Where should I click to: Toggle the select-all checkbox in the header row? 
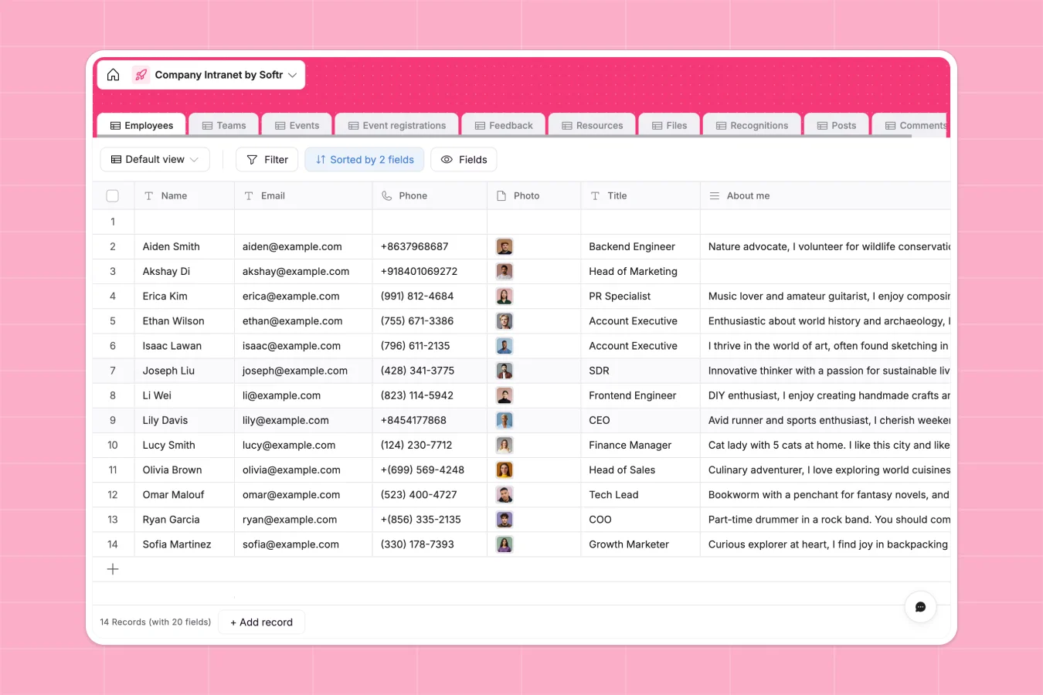112,195
